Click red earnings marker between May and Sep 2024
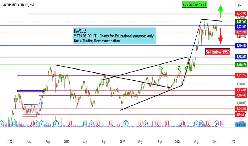This screenshot has height=146, width=248. [208, 123]
